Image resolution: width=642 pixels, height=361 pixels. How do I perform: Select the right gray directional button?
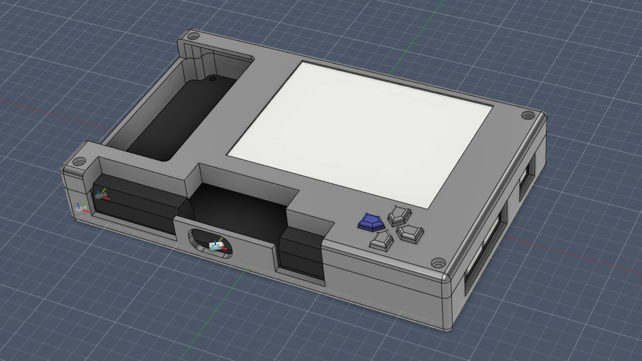410,233
